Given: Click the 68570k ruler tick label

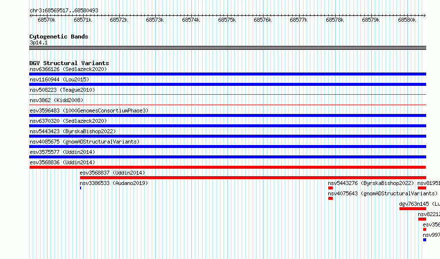Looking at the screenshot, I should pos(46,20).
